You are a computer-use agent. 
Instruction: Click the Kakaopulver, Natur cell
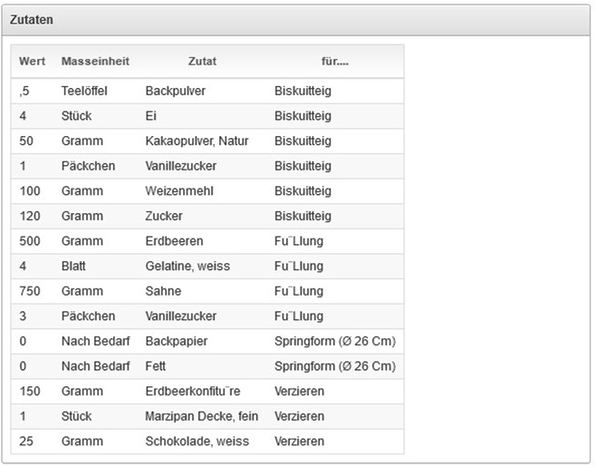point(197,141)
